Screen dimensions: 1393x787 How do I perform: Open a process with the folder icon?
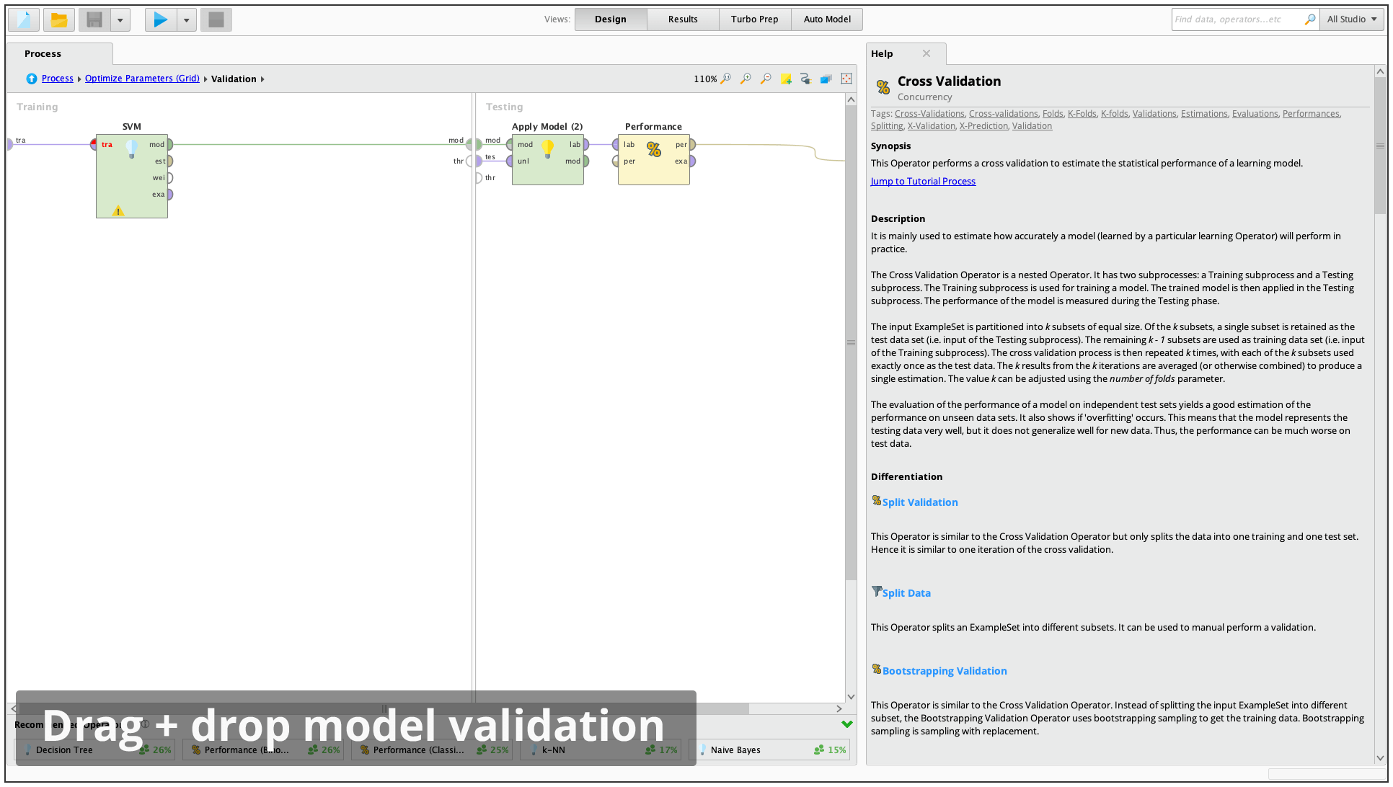[x=59, y=19]
